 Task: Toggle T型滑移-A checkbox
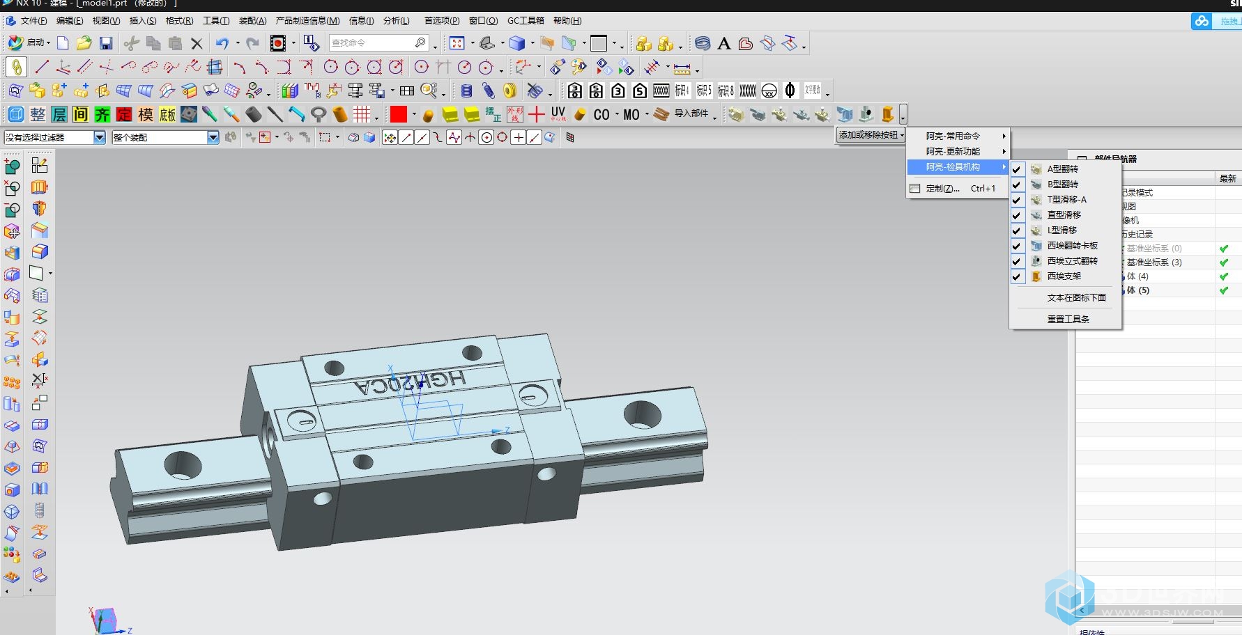[1016, 200]
